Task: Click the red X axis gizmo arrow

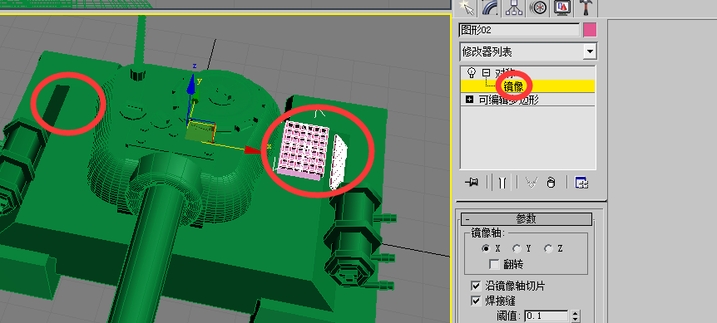Action: pyautogui.click(x=252, y=149)
